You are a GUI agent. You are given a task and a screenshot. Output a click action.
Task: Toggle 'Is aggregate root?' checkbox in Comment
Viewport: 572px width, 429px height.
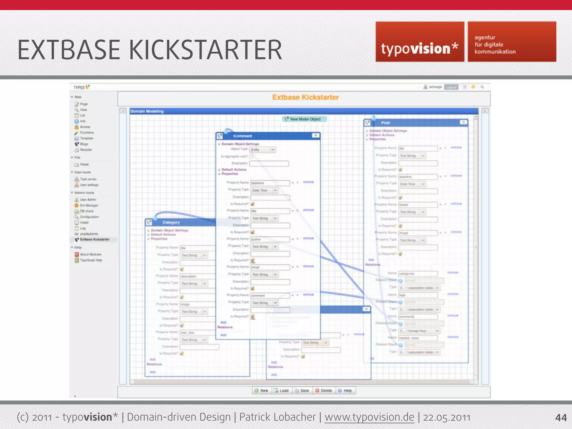(251, 156)
